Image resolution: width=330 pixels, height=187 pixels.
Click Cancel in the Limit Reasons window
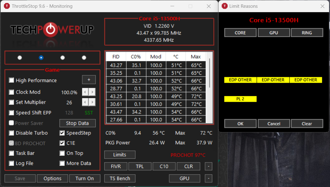[x=274, y=124]
